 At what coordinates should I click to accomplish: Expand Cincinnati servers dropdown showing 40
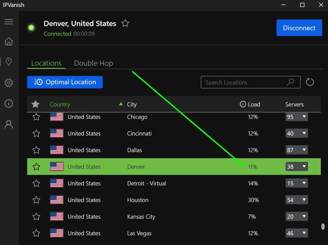[297, 133]
